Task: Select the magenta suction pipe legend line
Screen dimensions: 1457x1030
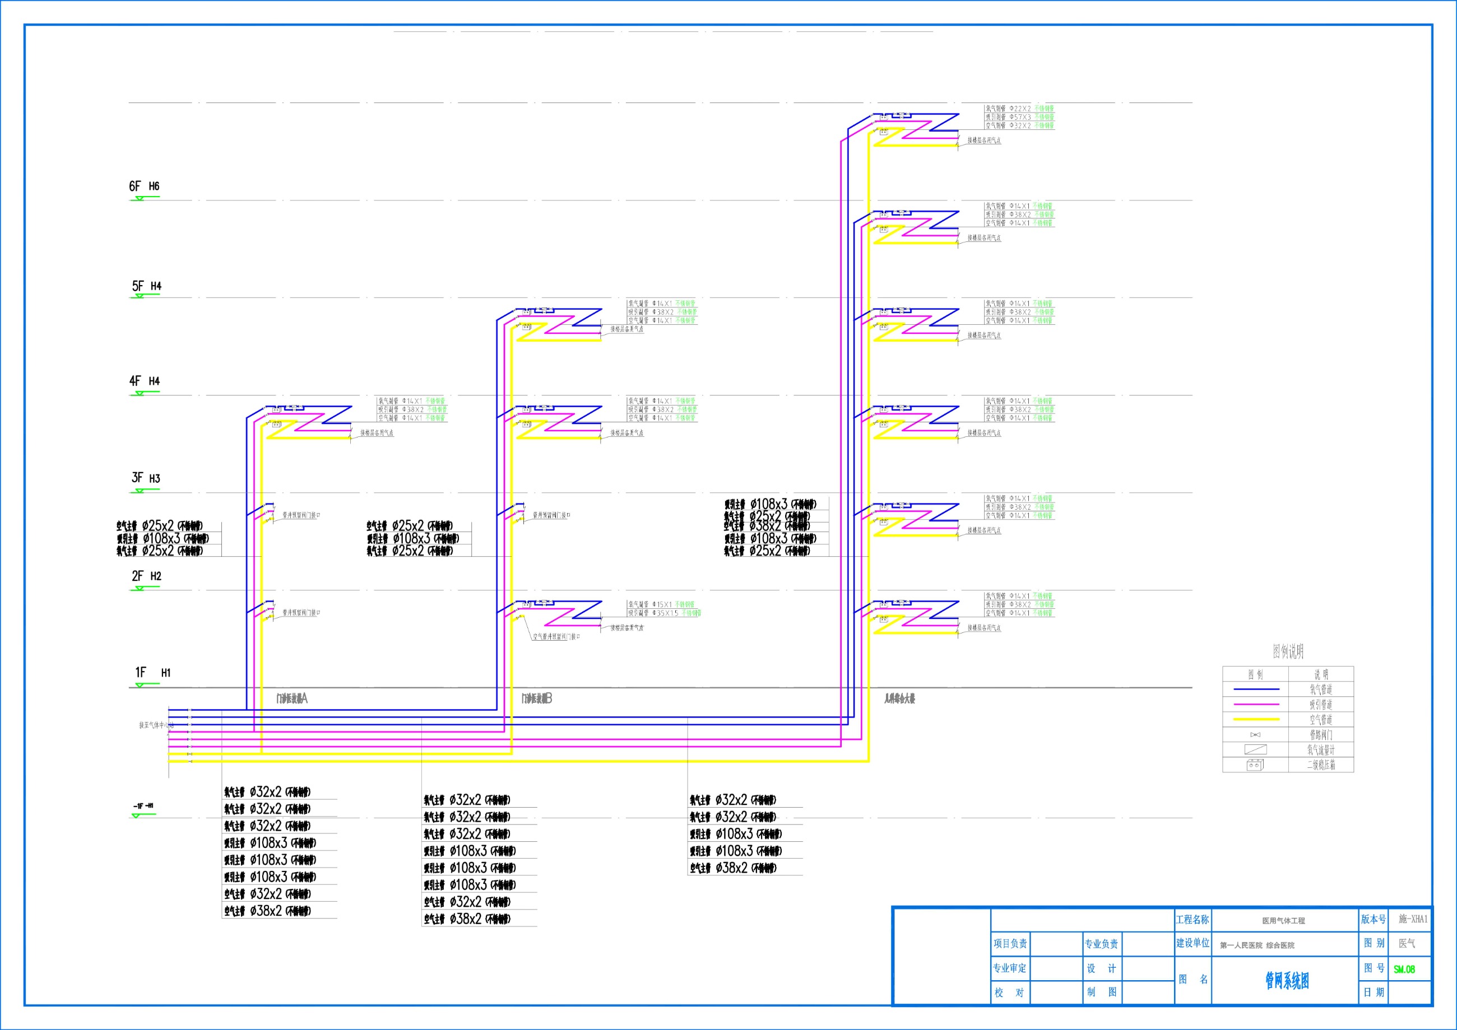Action: [x=1256, y=704]
